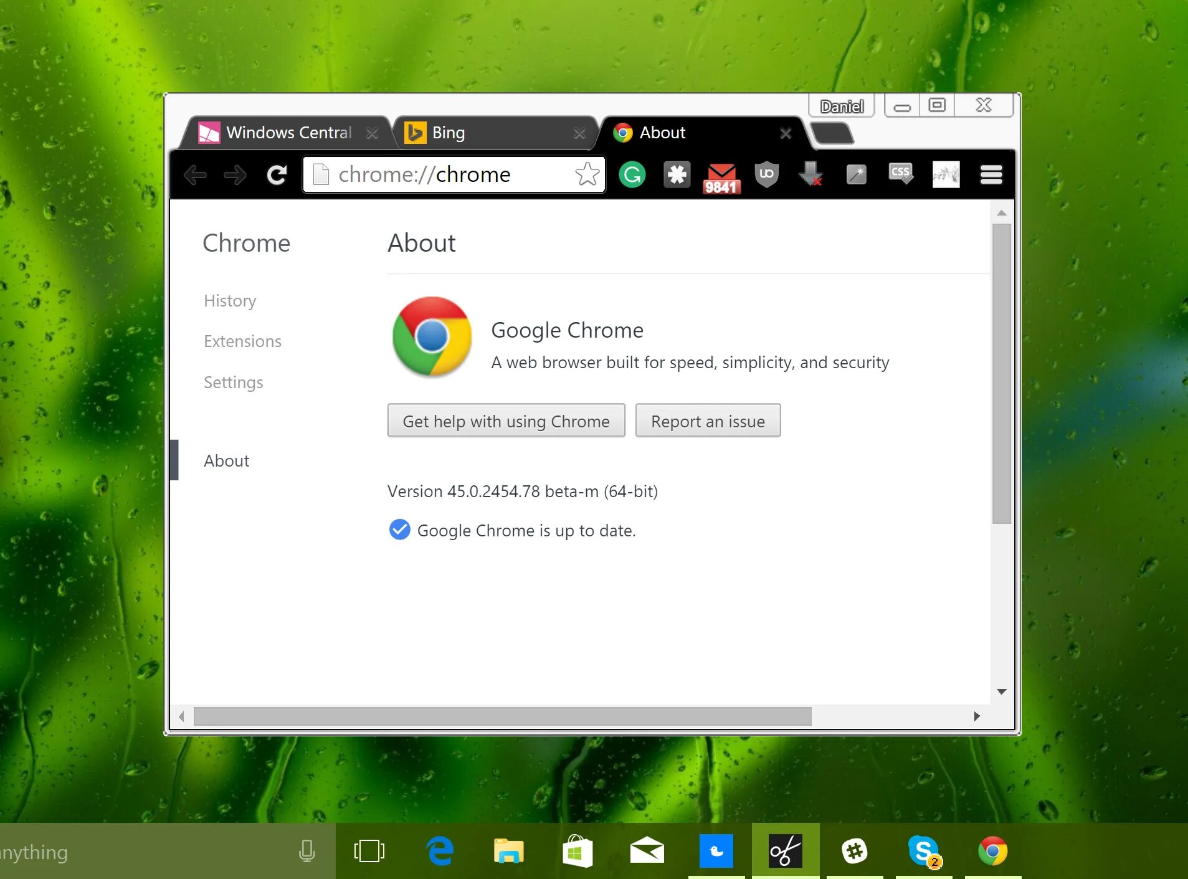The width and height of the screenshot is (1188, 879).
Task: Open the Grammarly extension icon
Action: point(632,174)
